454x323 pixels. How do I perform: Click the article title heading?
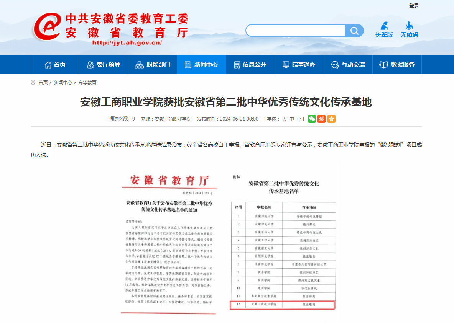tap(226, 102)
